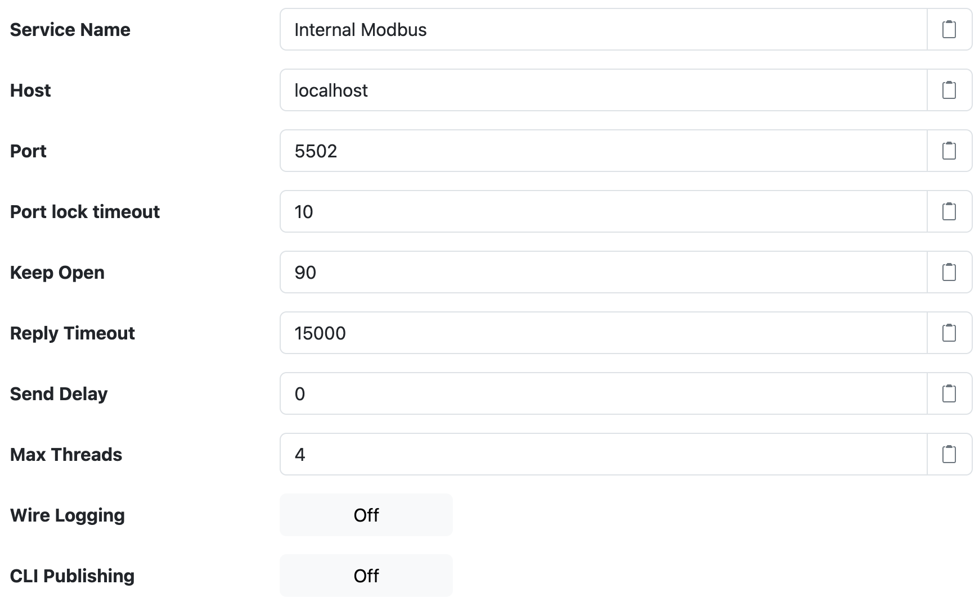Toggle the Wire Logging Off button
The image size is (979, 607).
[366, 515]
